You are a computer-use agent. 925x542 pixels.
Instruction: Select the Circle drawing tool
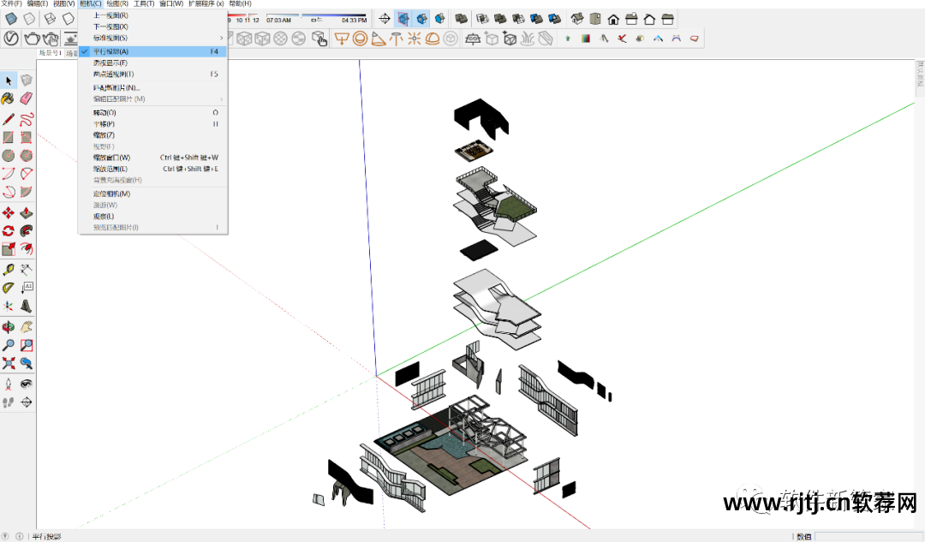[9, 156]
